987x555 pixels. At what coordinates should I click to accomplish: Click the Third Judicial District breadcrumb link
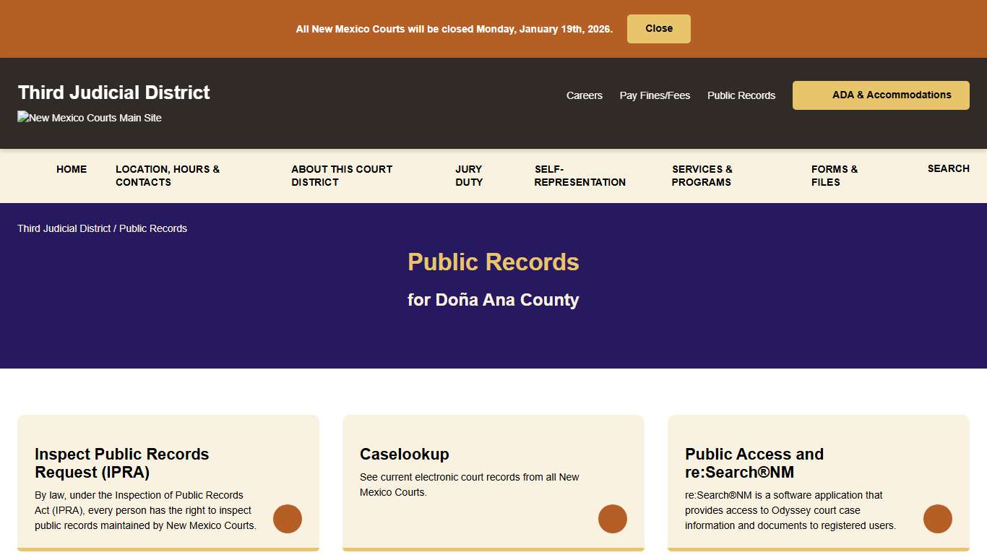coord(64,228)
